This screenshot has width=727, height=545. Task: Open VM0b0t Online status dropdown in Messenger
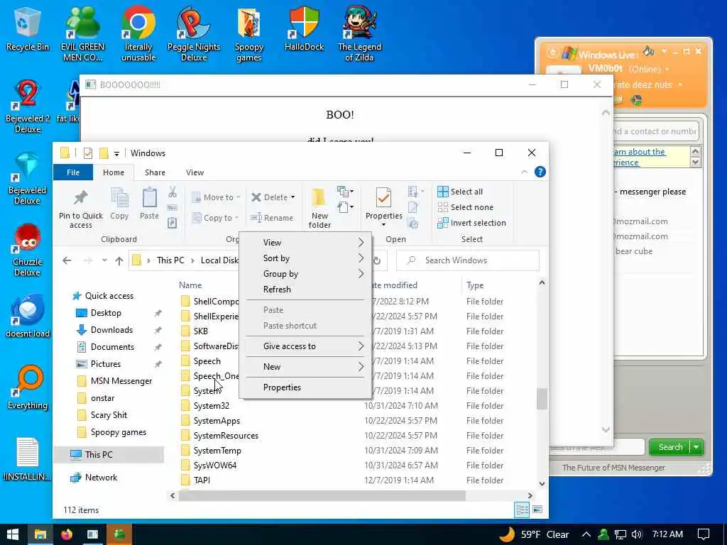[667, 69]
